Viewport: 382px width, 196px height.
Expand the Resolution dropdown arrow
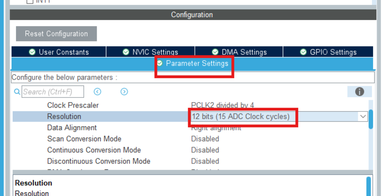363,116
